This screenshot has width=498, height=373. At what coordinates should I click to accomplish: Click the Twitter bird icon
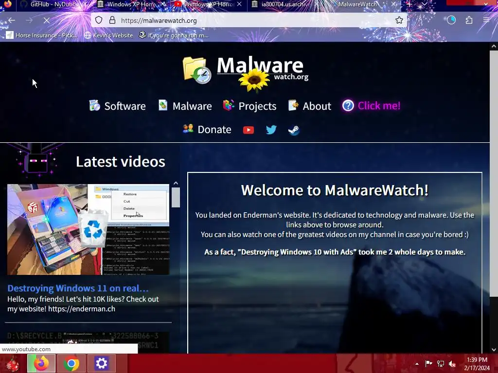(x=271, y=130)
